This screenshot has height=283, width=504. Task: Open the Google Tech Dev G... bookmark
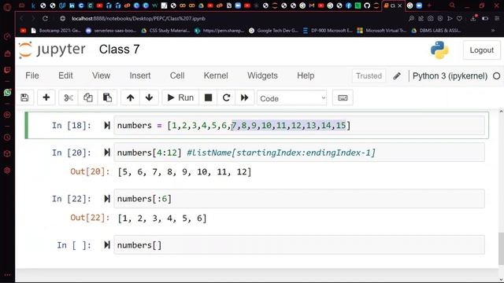pyautogui.click(x=274, y=31)
